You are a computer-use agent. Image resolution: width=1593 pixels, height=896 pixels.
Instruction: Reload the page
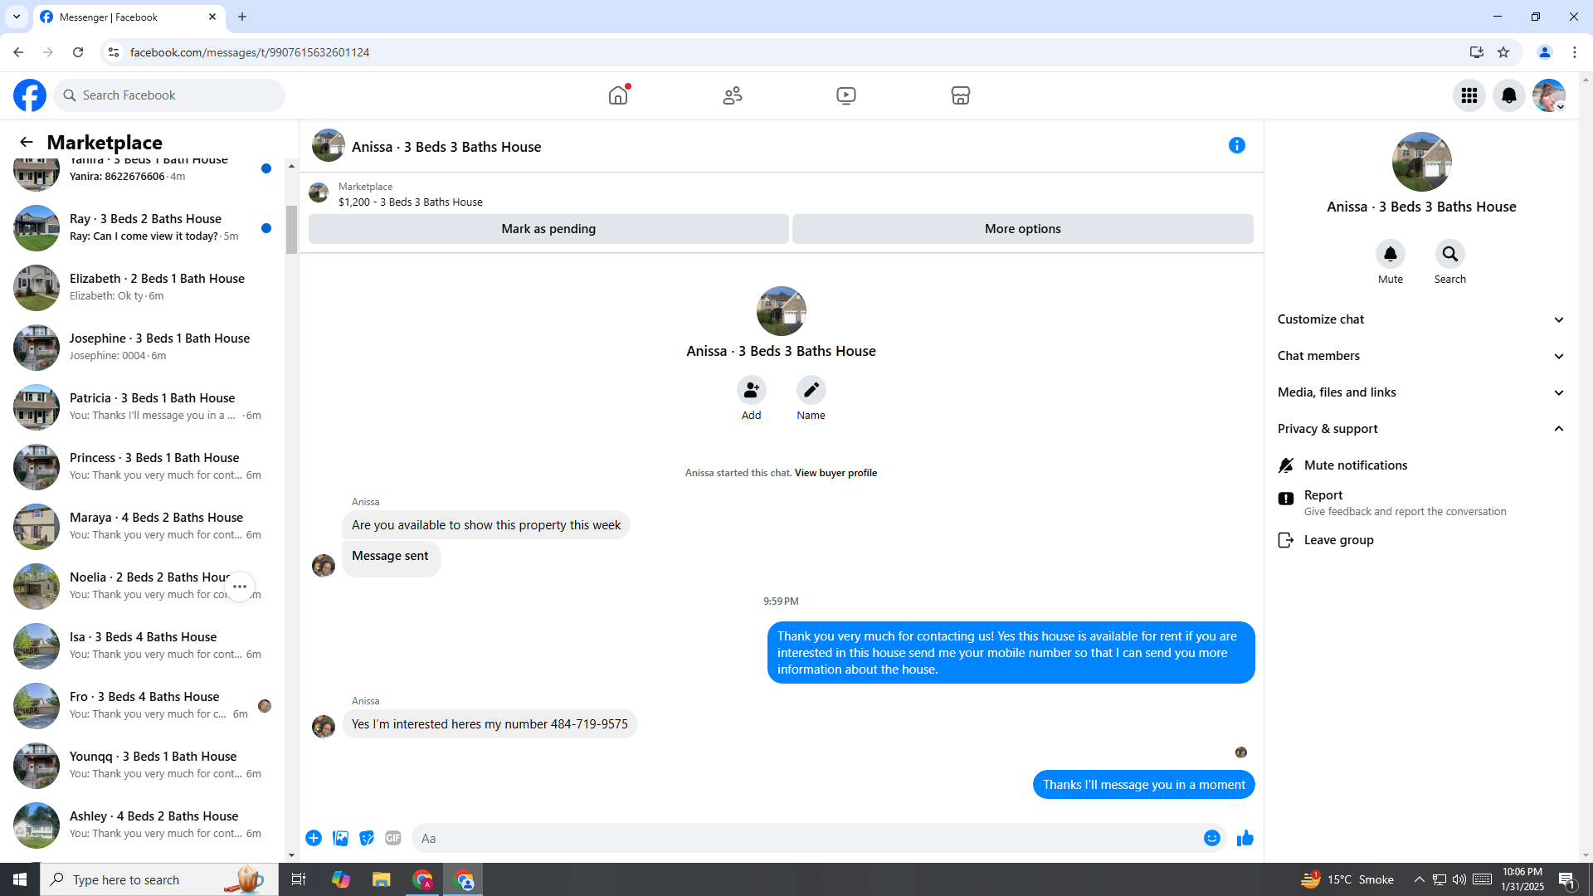78,52
